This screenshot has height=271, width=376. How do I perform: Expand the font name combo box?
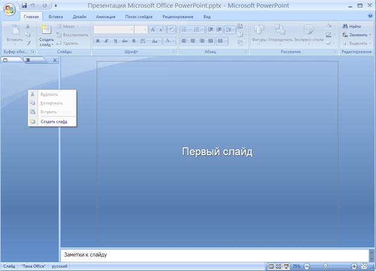[131, 29]
